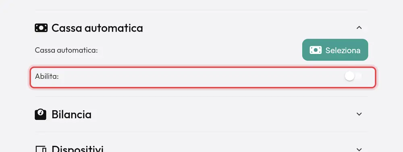The image size is (403, 152).
Task: Click the weighing scale icon next to Bilancia
Action: [40, 114]
